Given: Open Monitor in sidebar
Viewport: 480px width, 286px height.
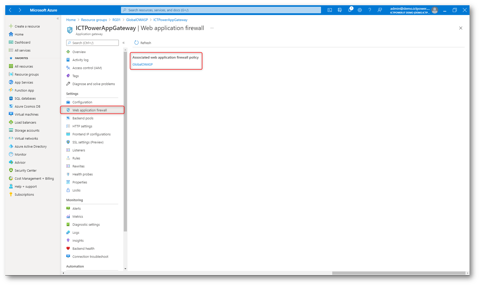Looking at the screenshot, I should (20, 154).
